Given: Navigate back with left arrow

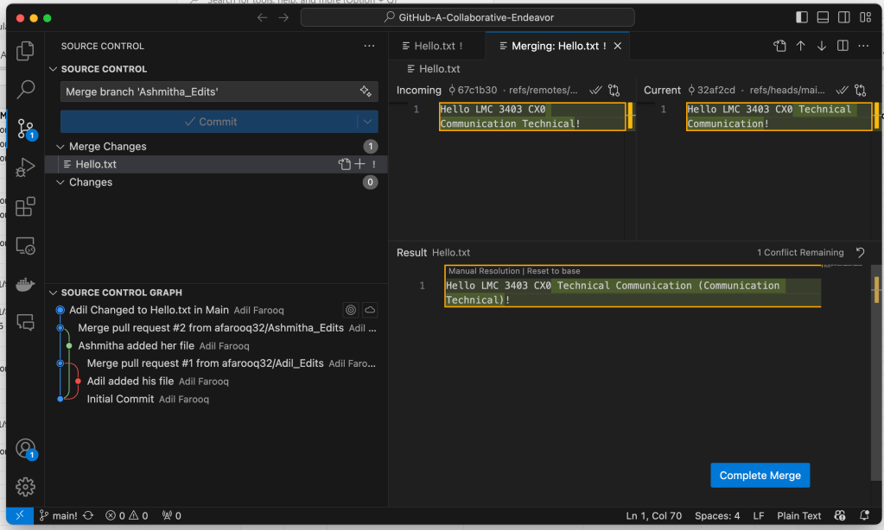Looking at the screenshot, I should [x=262, y=17].
